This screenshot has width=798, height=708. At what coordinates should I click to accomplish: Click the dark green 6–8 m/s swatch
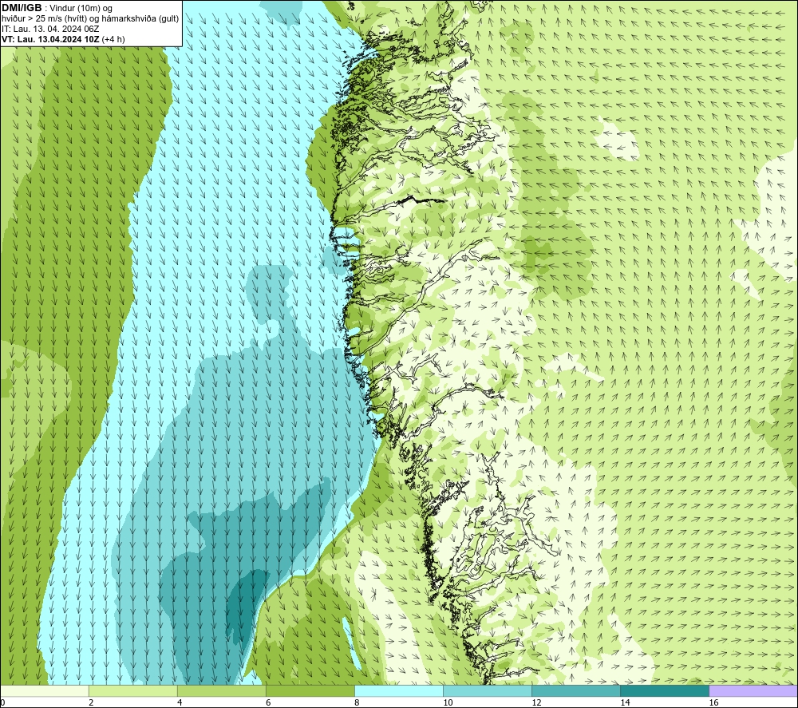pos(310,691)
